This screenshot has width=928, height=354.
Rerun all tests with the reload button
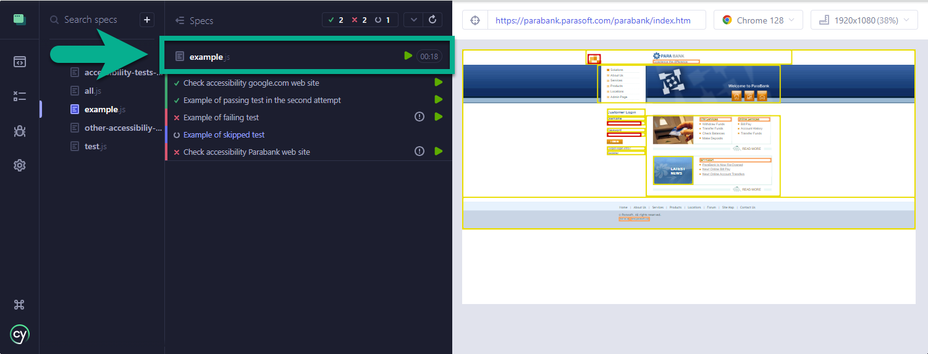tap(432, 20)
